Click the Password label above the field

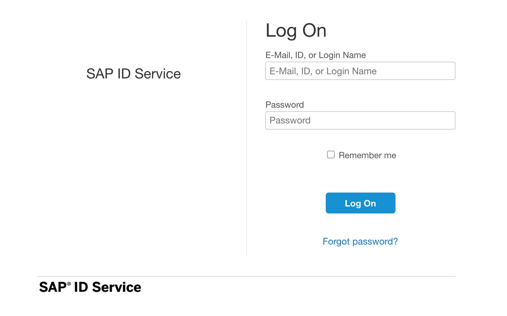pos(284,104)
